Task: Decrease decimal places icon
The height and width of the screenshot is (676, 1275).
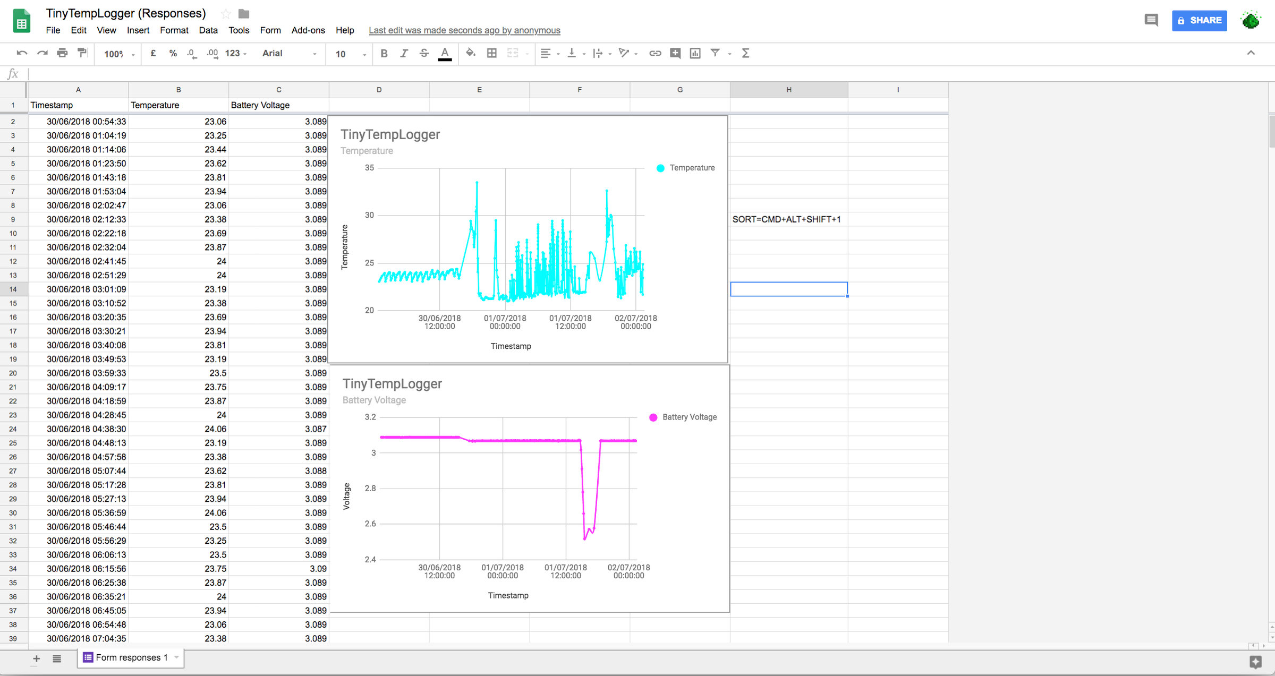Action: [x=192, y=53]
